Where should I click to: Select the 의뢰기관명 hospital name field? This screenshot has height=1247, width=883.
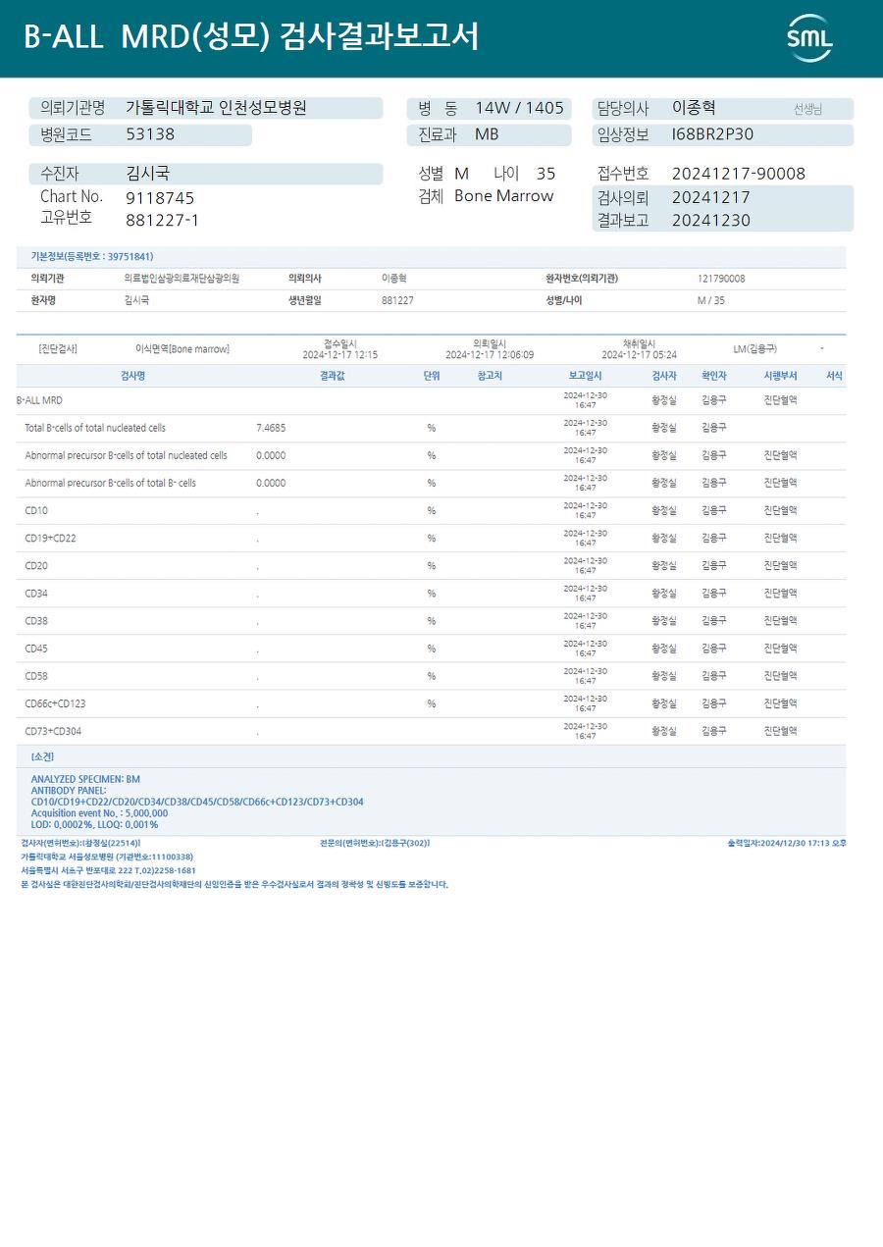[x=206, y=108]
